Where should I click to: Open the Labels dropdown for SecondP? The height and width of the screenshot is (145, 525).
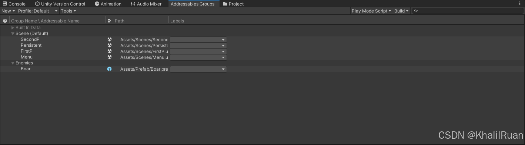pos(198,39)
